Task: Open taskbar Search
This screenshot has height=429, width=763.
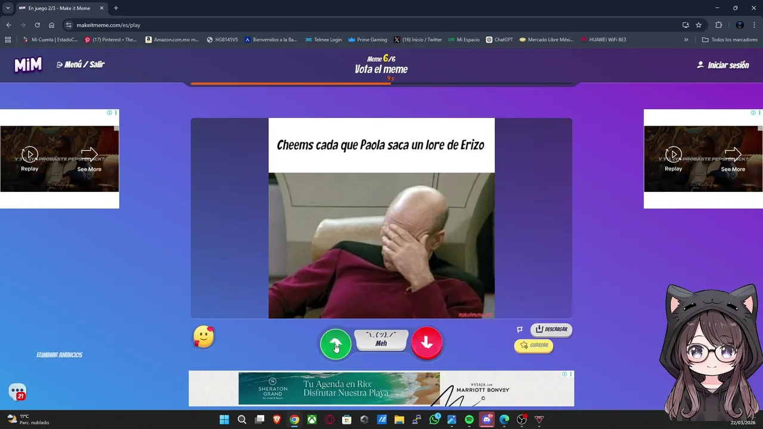Action: 242,419
